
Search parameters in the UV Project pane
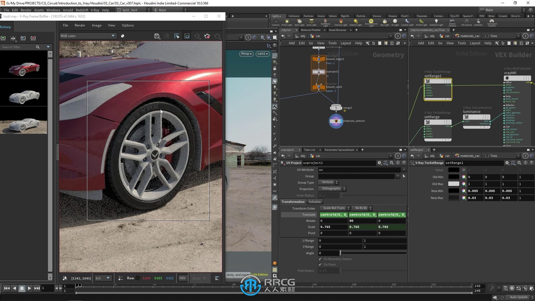[x=392, y=163]
